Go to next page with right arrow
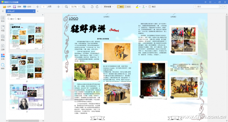 (58, 7)
